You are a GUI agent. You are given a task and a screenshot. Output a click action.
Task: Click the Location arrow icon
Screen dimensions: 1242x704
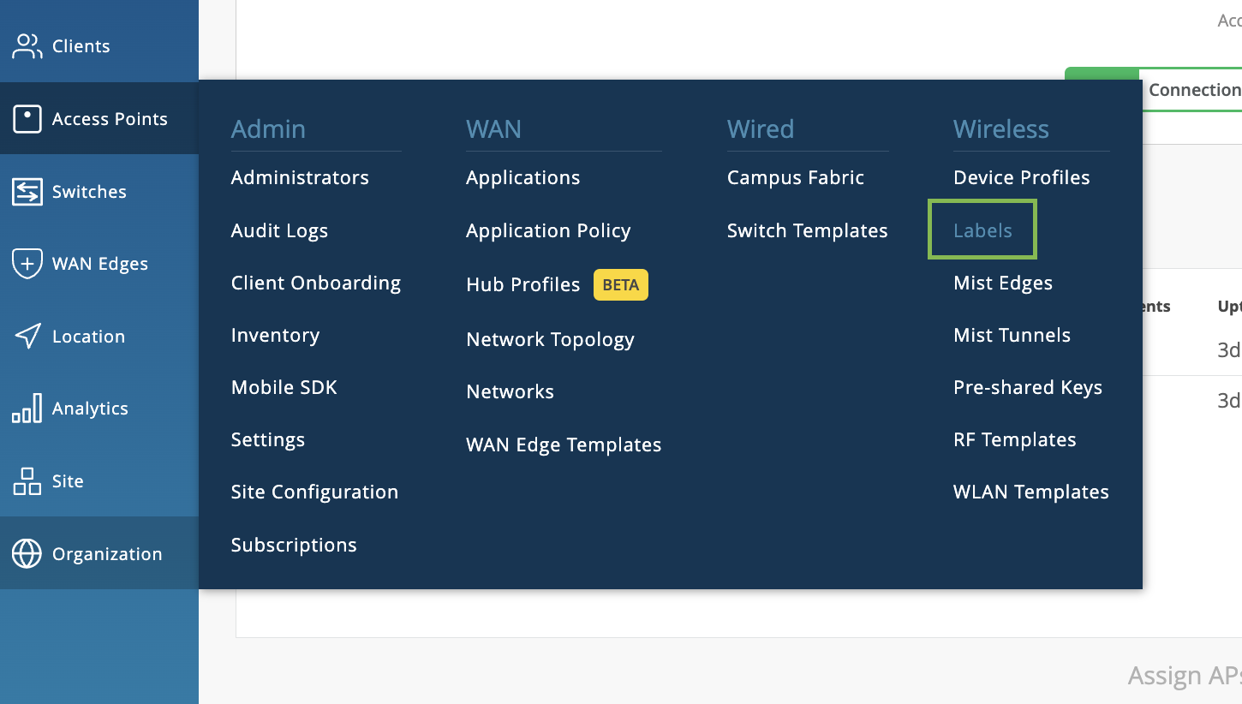coord(27,337)
